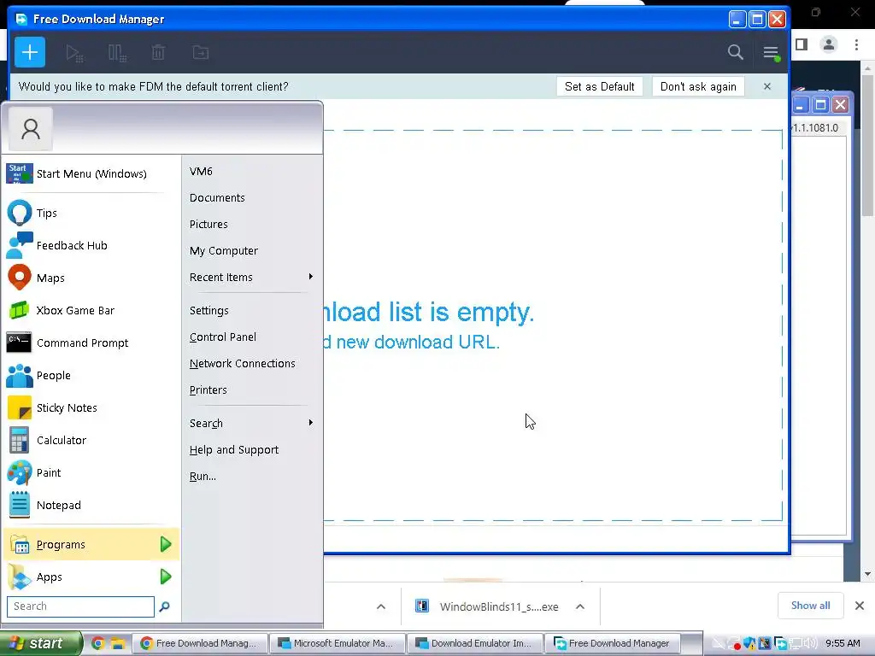Open Notepad from start menu
875x656 pixels.
(91, 505)
